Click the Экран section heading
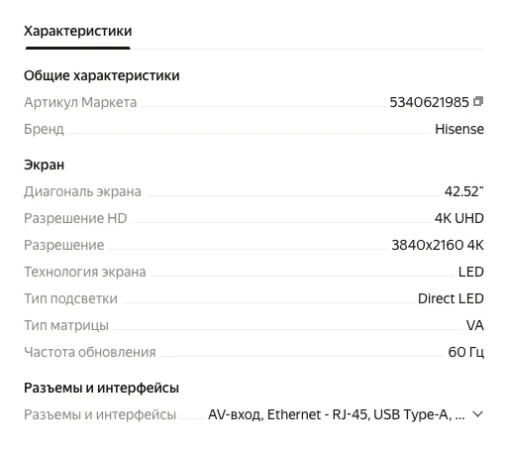 [44, 165]
